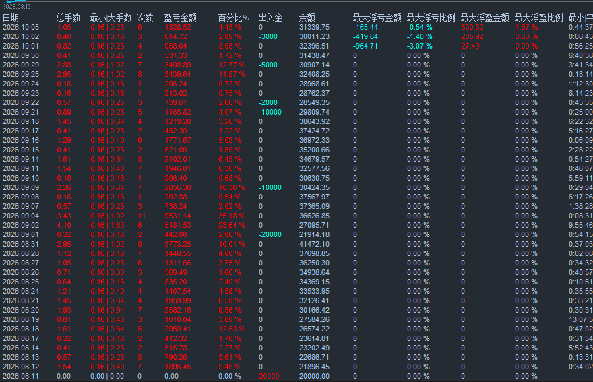593x382 pixels.
Task: Click lot range 0.16 | 0.30
Action: (107, 272)
